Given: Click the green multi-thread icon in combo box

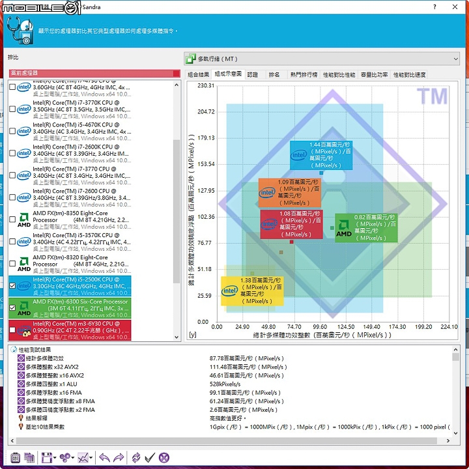Looking at the screenshot, I should [x=190, y=59].
